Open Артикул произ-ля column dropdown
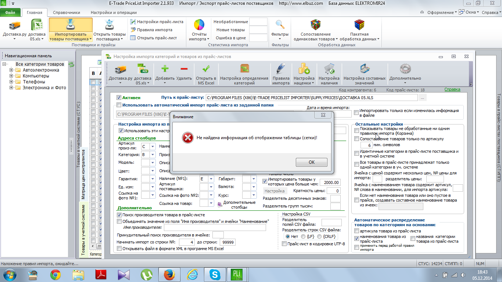 tap(153, 147)
